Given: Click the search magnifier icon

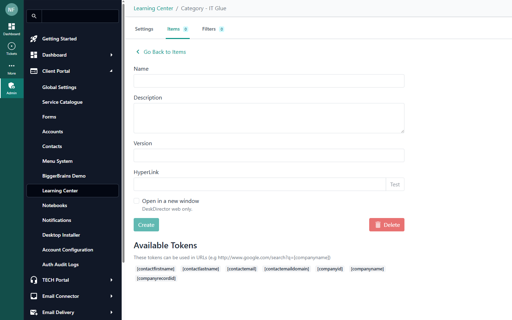Looking at the screenshot, I should (x=34, y=16).
